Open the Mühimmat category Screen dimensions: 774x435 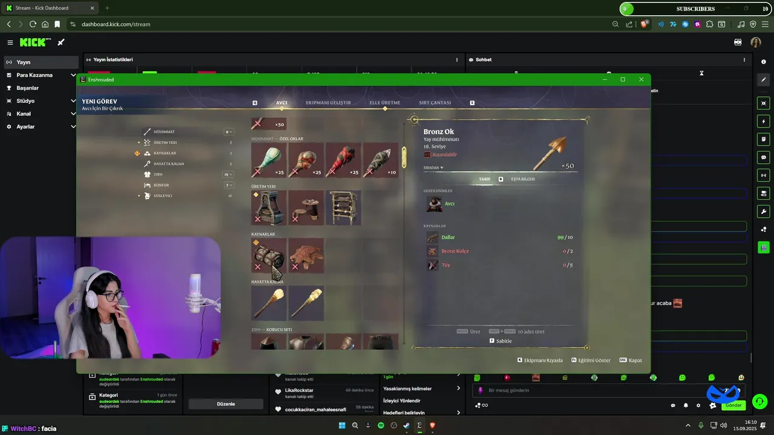(x=164, y=132)
